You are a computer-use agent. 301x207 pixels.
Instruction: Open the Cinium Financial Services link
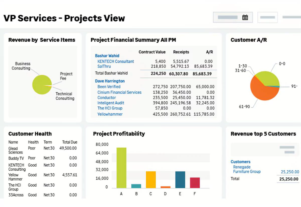119,92
